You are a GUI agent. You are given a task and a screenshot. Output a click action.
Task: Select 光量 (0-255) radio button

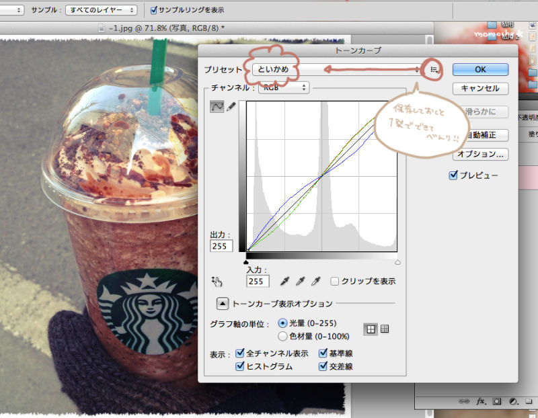coord(282,323)
